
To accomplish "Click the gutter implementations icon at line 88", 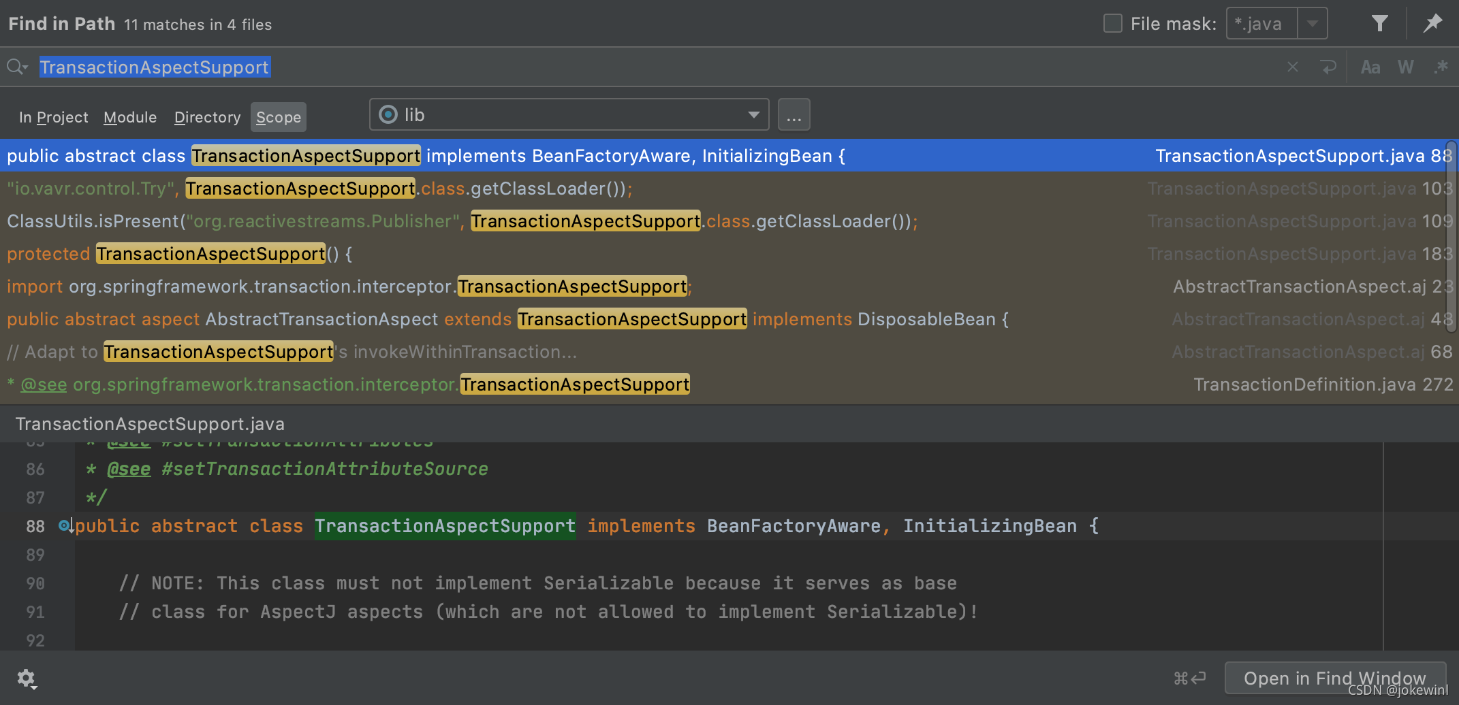I will (65, 525).
